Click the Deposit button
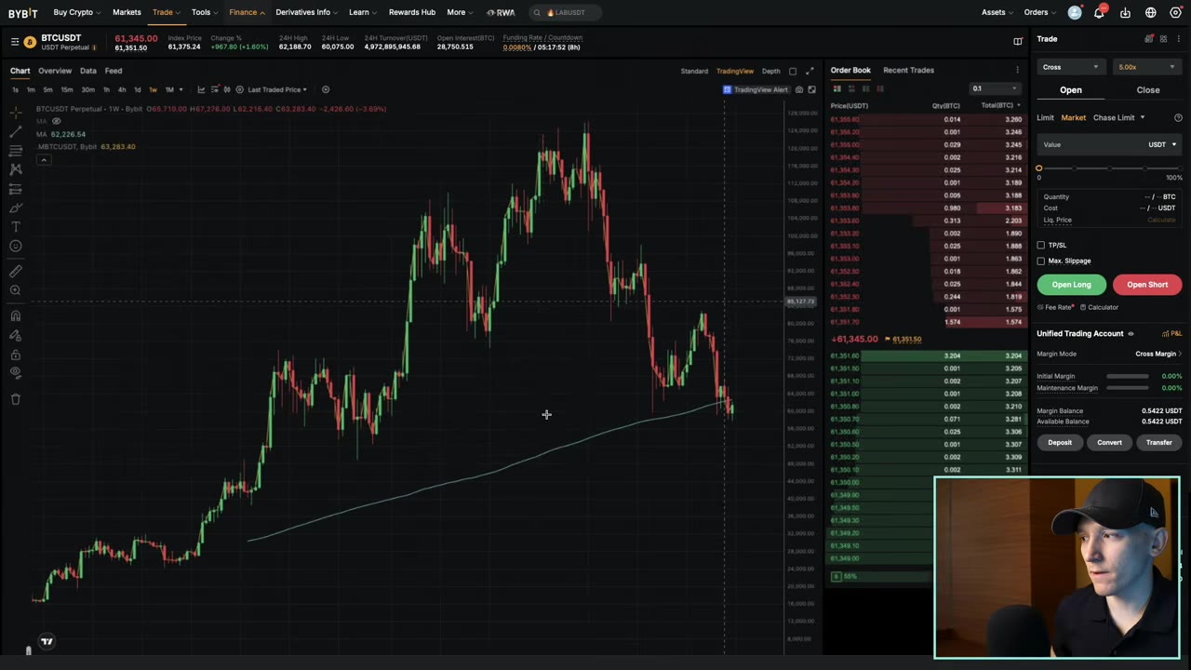1191x670 pixels. coord(1060,443)
